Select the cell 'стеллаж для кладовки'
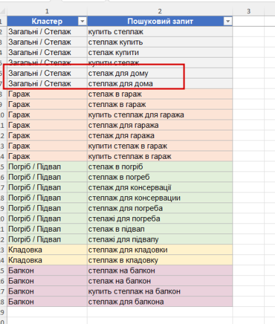The width and height of the screenshot is (275, 324). (160, 250)
